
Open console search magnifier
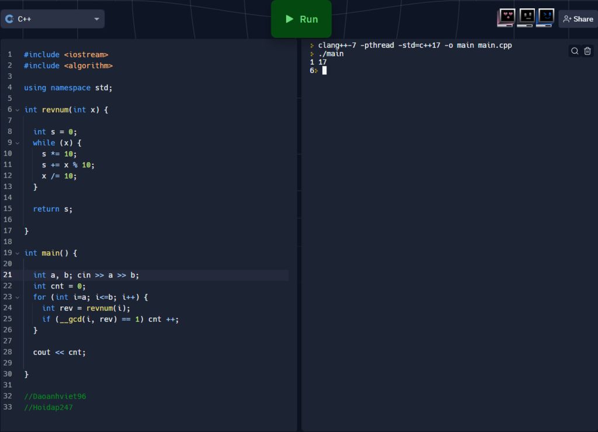[x=575, y=51]
